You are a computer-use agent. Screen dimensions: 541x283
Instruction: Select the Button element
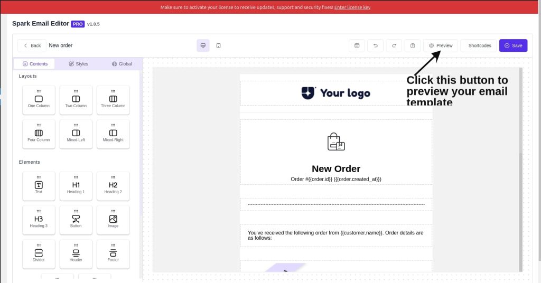(x=76, y=220)
